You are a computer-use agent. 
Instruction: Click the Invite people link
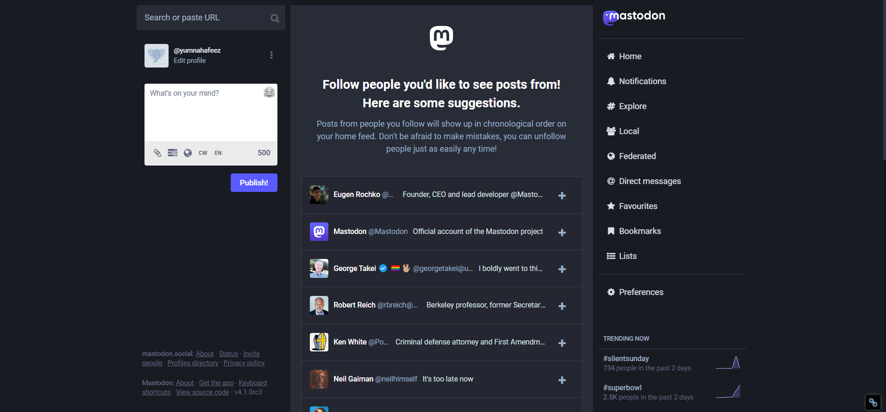point(251,354)
